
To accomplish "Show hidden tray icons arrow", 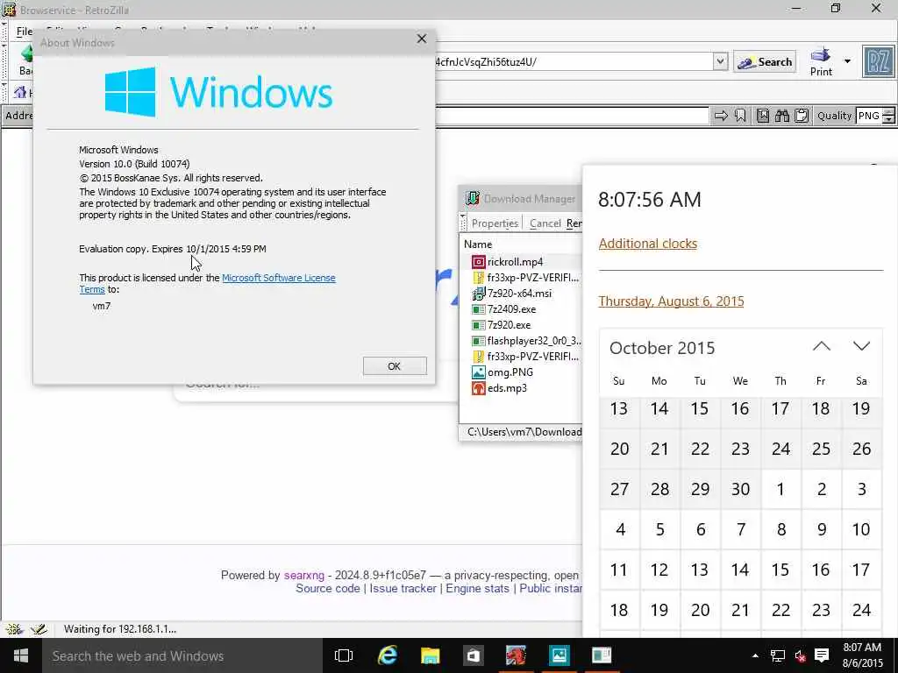I will pos(755,655).
